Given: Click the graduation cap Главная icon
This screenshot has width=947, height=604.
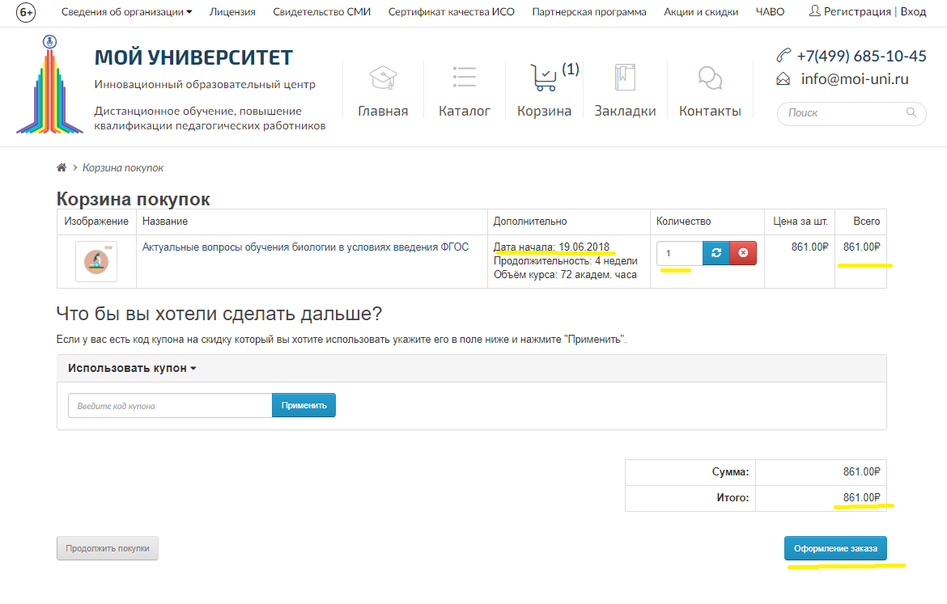Looking at the screenshot, I should pyautogui.click(x=383, y=78).
